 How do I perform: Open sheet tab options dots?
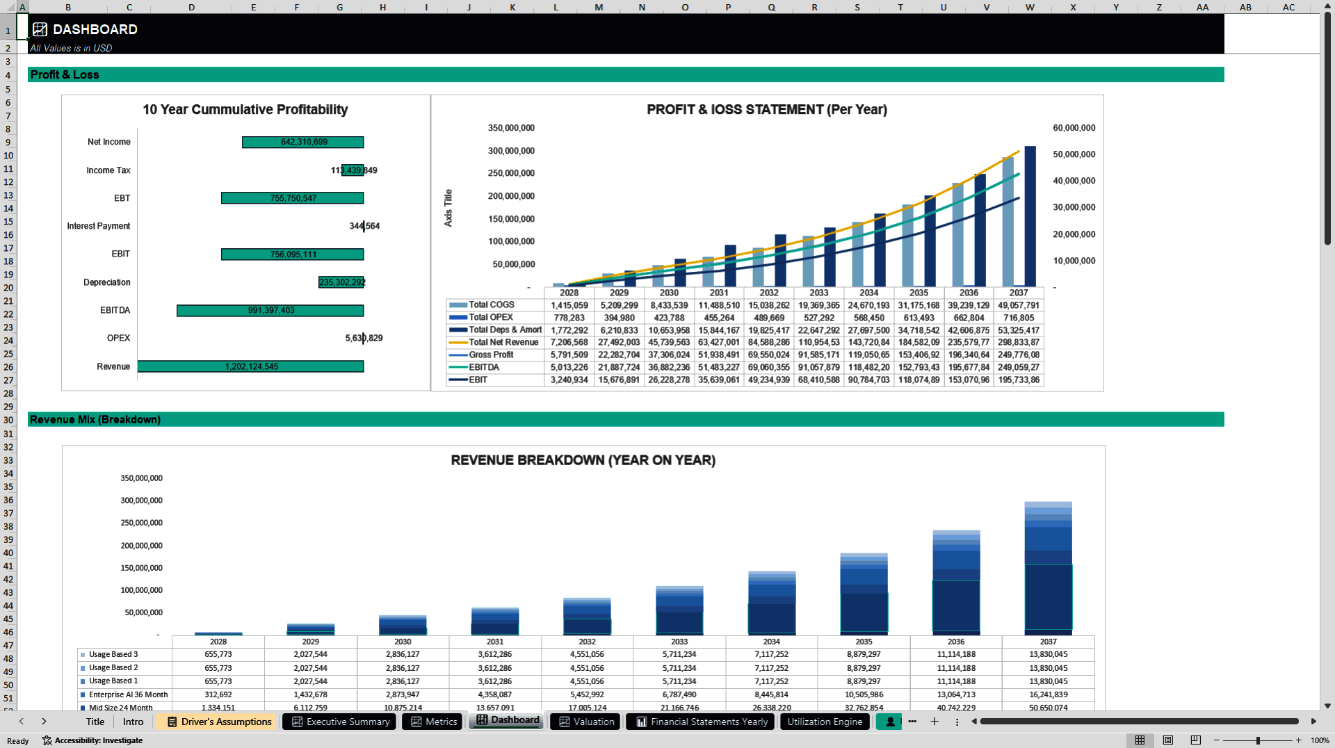pyautogui.click(x=957, y=722)
